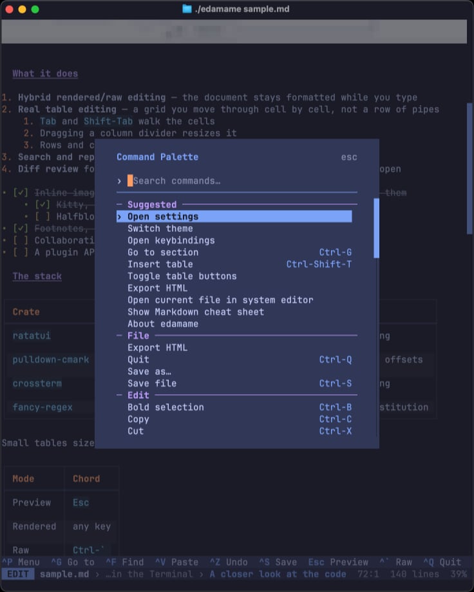The height and width of the screenshot is (592, 474).
Task: Click the 72:1 cursor position
Action: coord(368,574)
